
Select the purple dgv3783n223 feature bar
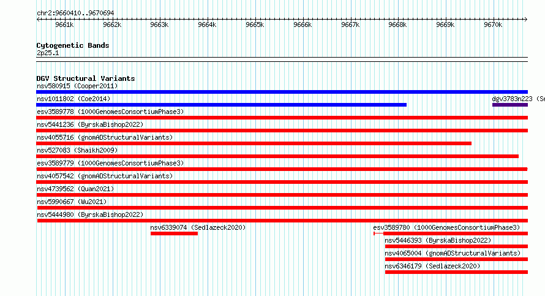point(510,105)
